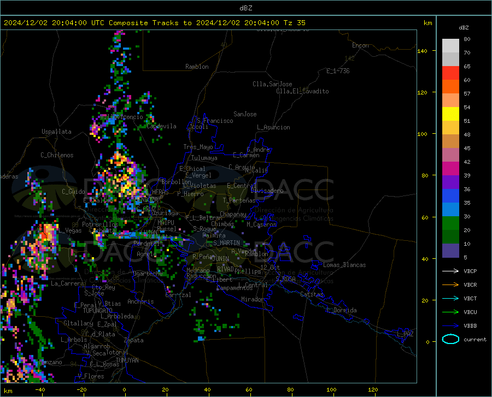
Task: Click the white VBCP arrow legend icon
Action: (450, 271)
